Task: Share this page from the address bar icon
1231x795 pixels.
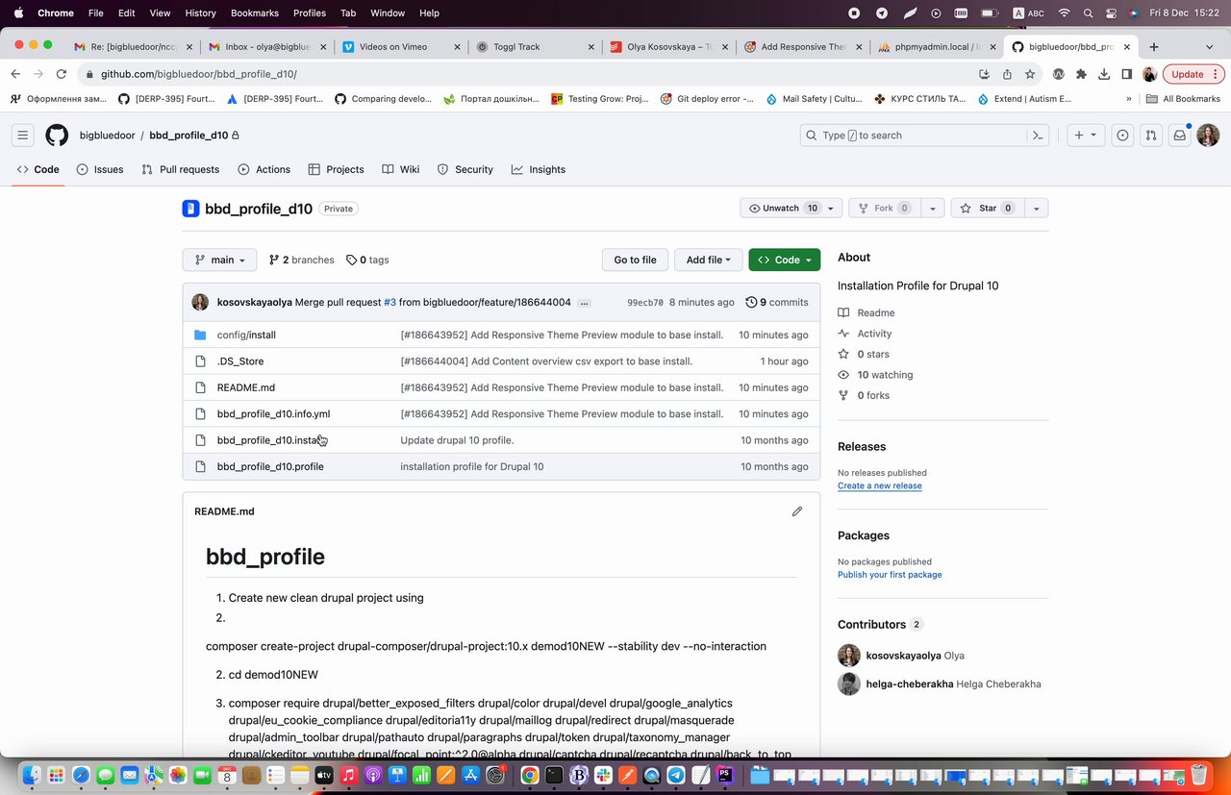Action: tap(1007, 74)
